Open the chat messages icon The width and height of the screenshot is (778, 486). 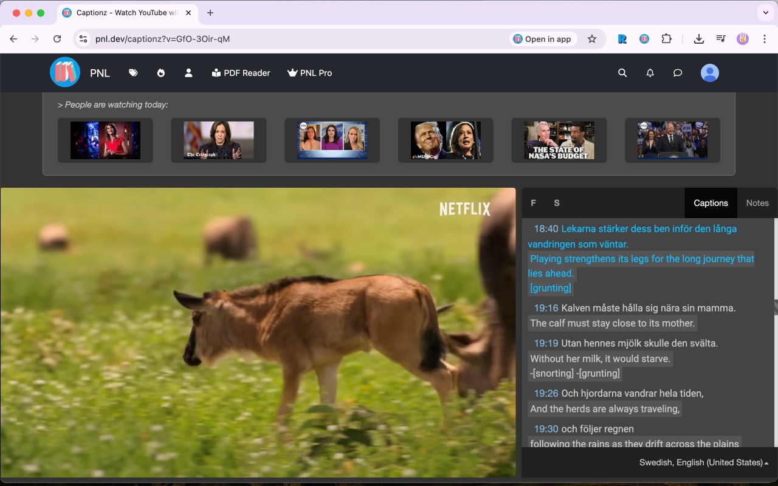pyautogui.click(x=678, y=73)
